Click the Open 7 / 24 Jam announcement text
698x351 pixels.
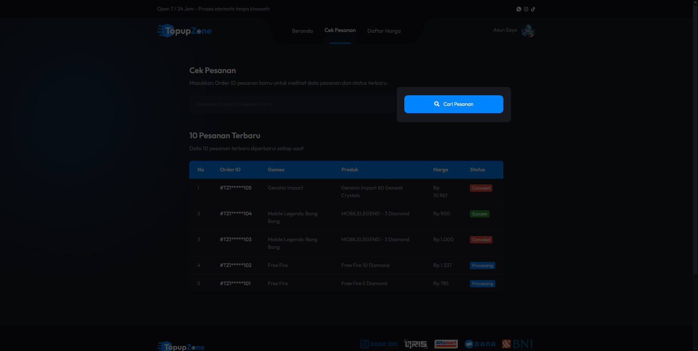214,9
